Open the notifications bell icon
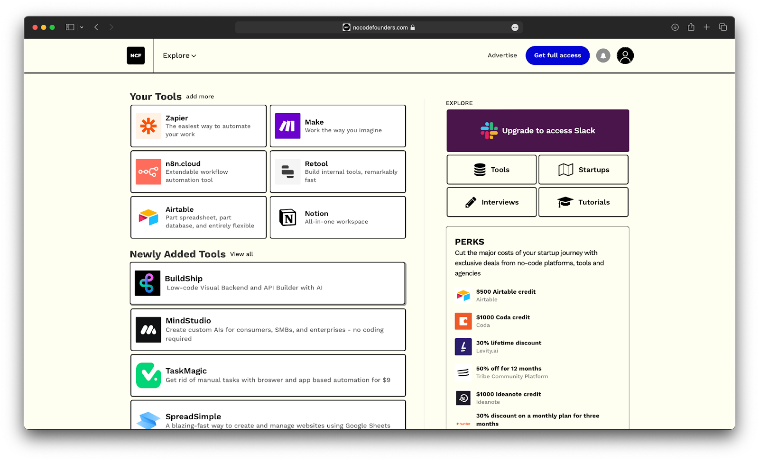 click(x=603, y=55)
